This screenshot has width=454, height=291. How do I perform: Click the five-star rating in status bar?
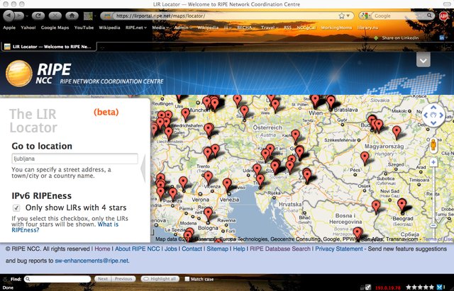click(420, 287)
